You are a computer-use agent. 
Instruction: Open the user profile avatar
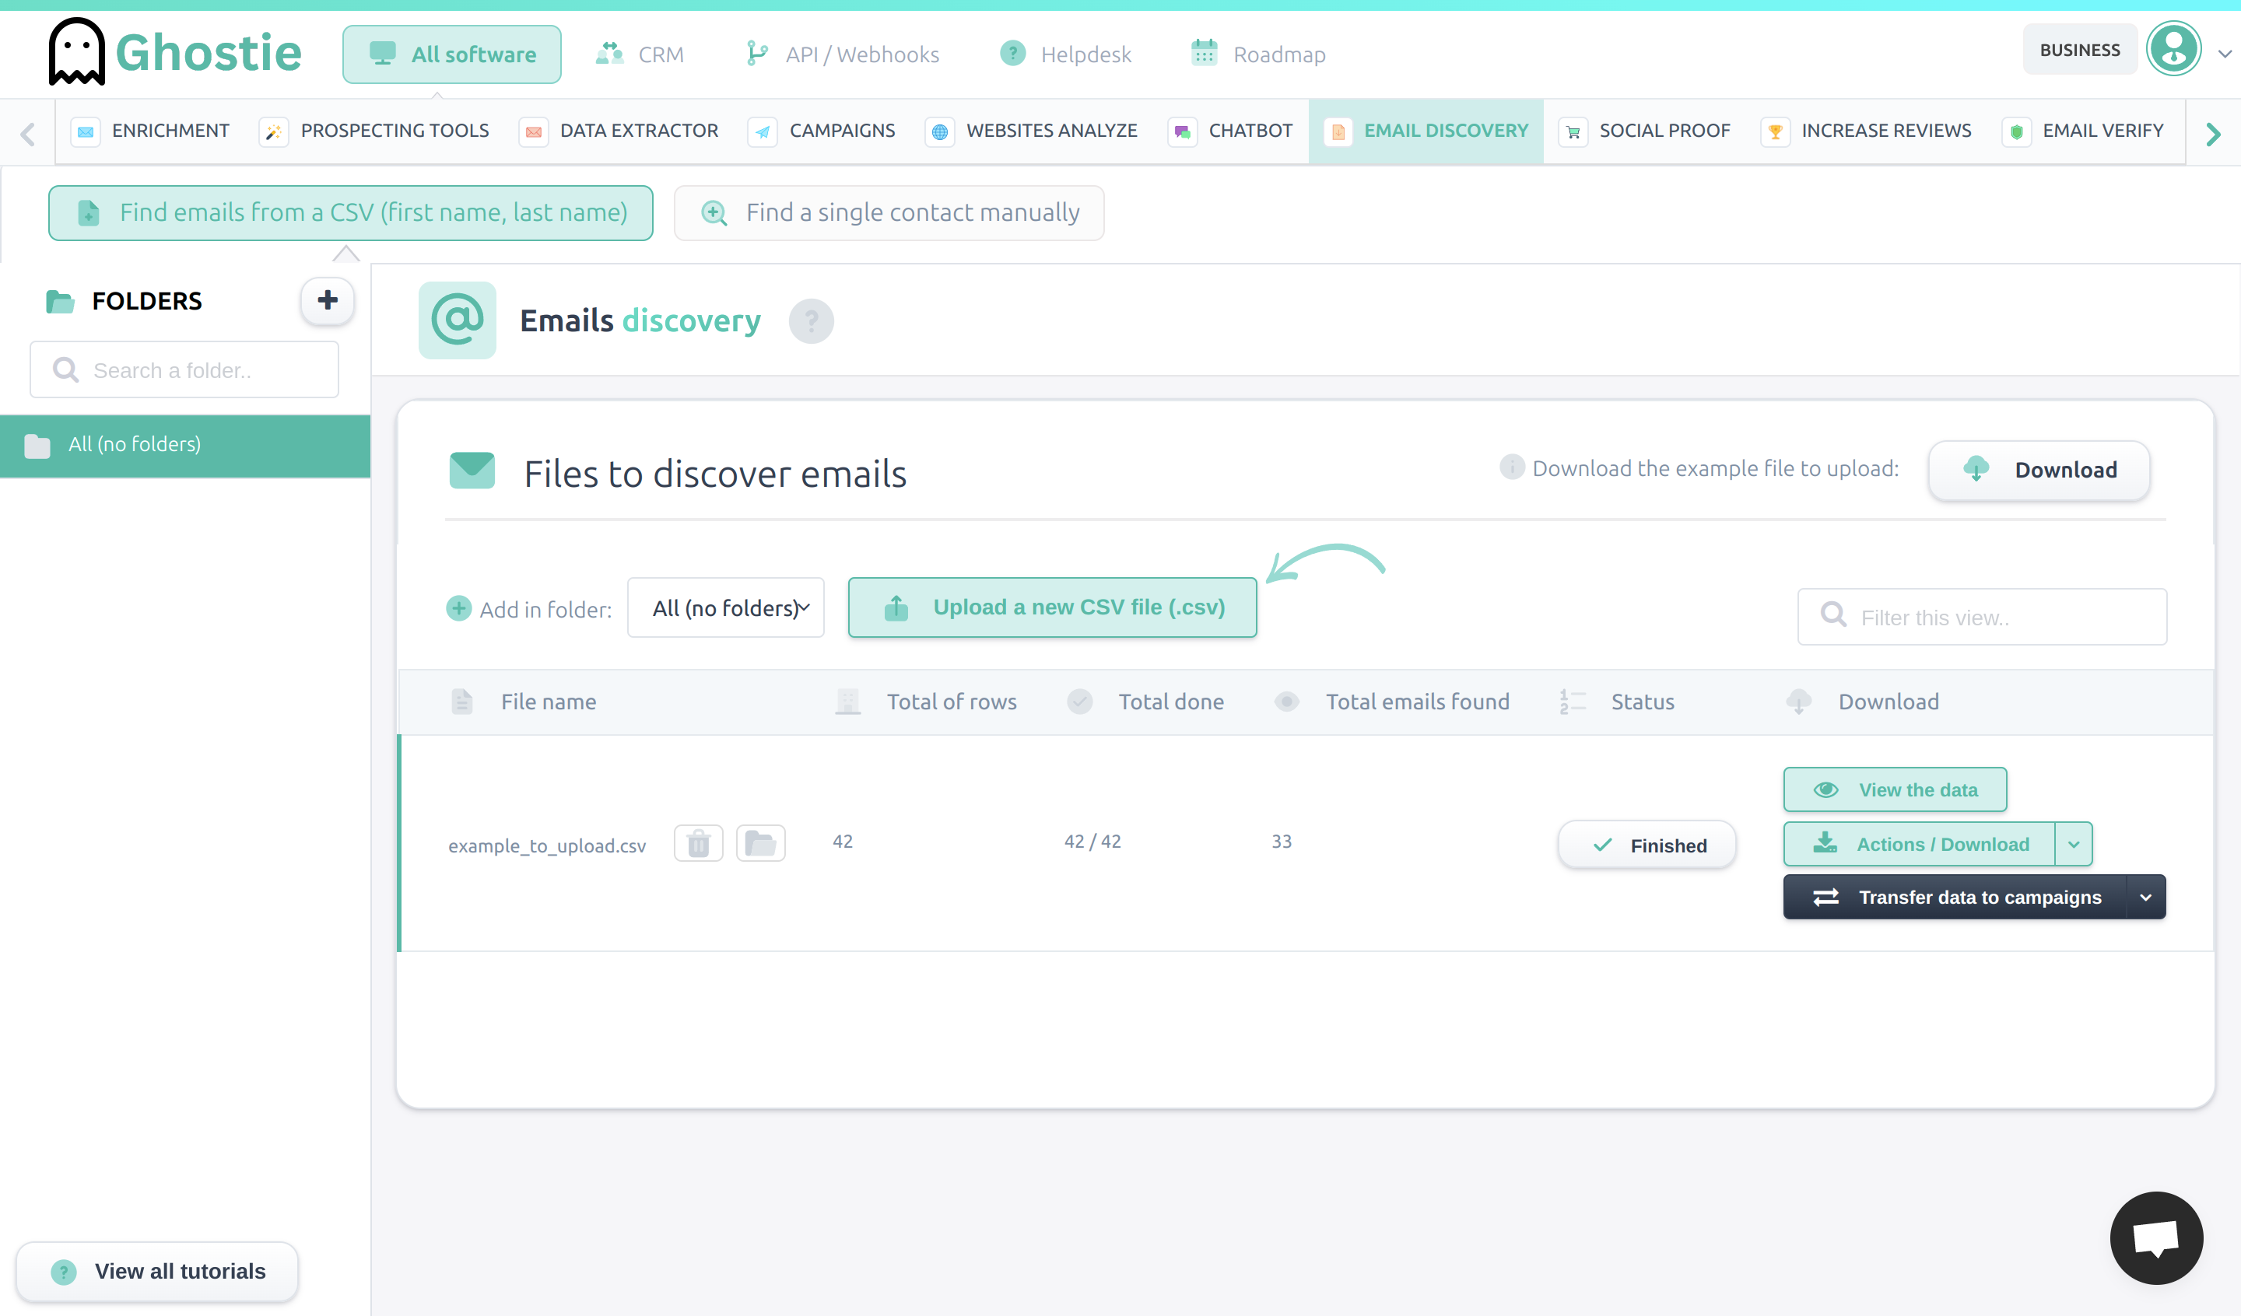(x=2173, y=50)
